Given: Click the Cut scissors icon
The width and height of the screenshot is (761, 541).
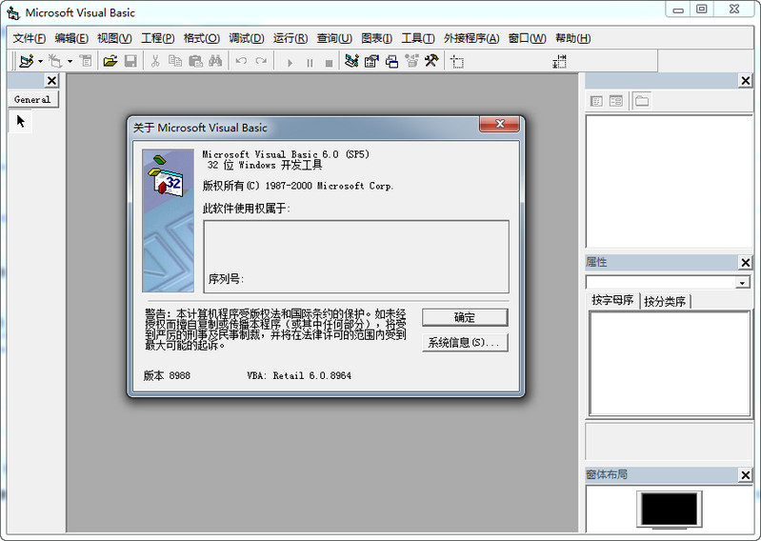Looking at the screenshot, I should [155, 61].
